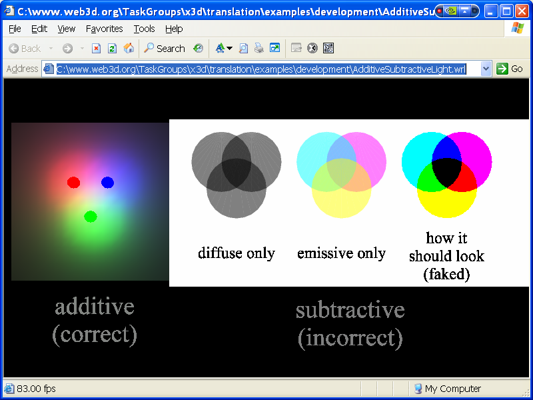Image resolution: width=533 pixels, height=400 pixels.
Task: Click the Print icon
Action: tap(259, 48)
